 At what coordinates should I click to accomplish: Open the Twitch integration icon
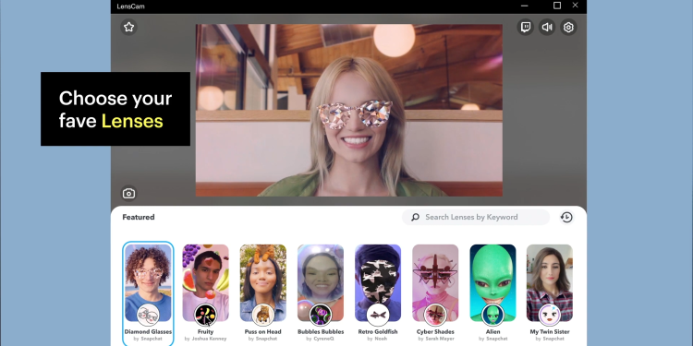pos(526,28)
